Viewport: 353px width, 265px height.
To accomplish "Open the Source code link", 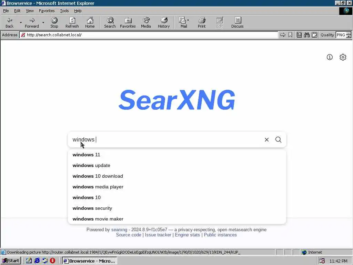I will (129, 235).
